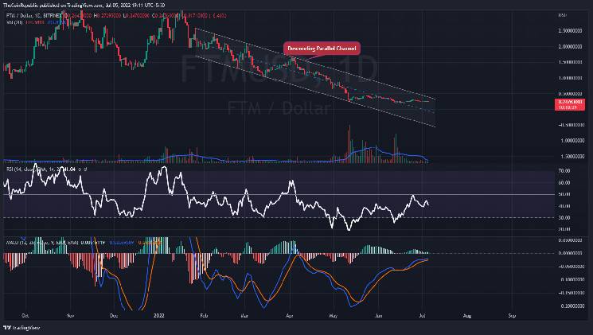Click the USD currency label on price axis

pos(563,15)
